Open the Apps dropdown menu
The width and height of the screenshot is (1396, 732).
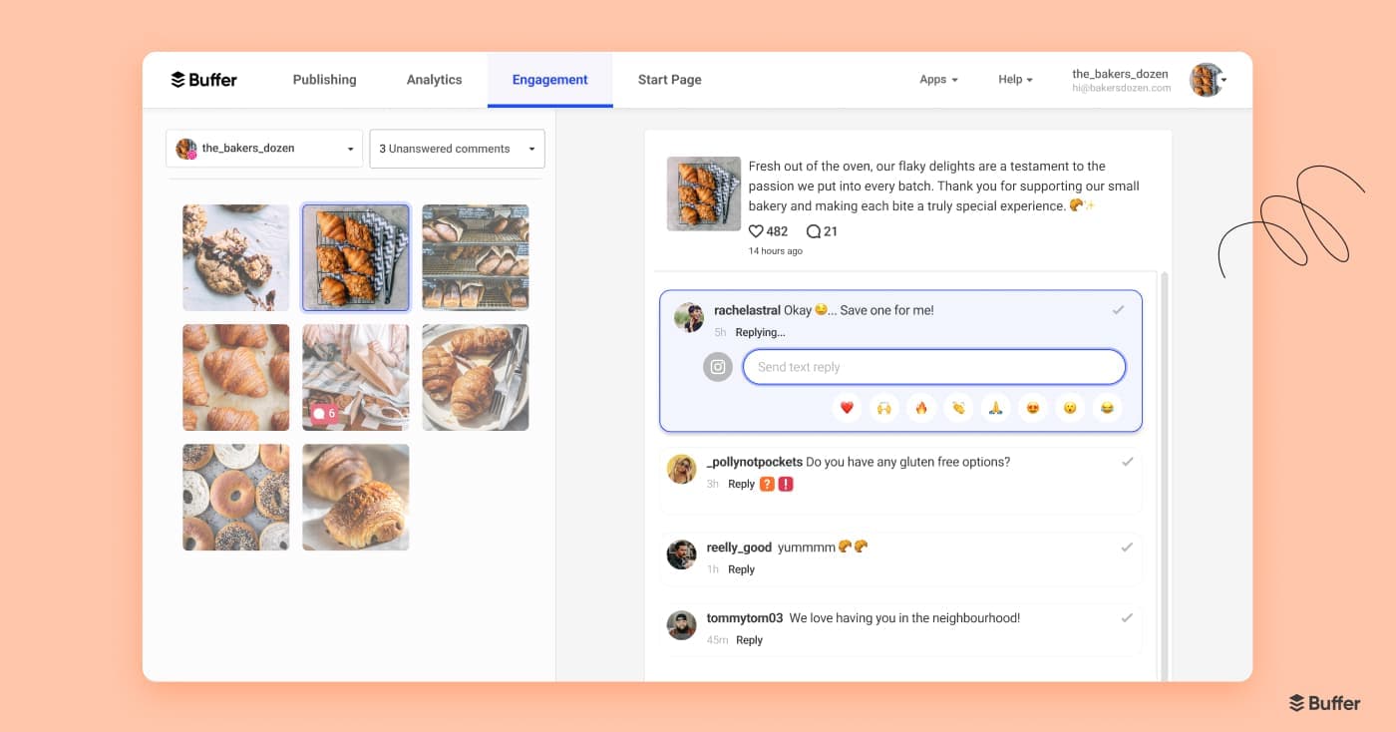click(937, 79)
